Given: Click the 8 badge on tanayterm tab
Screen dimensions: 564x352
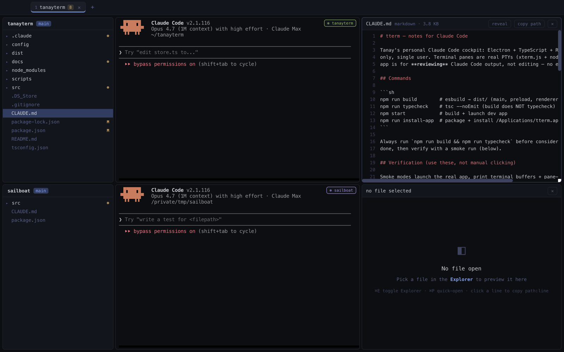Looking at the screenshot, I should (70, 7).
